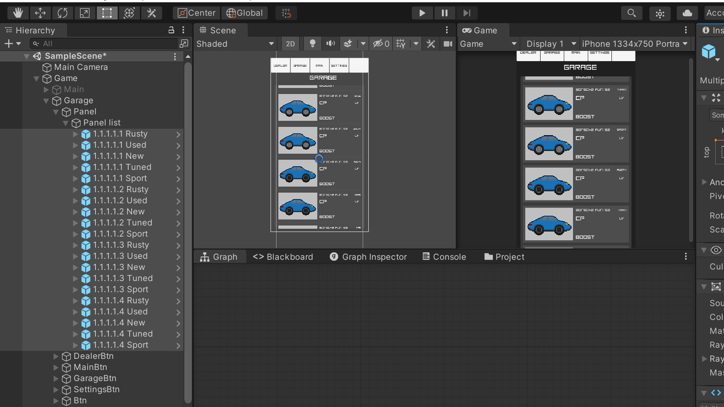
Task: Switch to the Blackboard tab
Action: pyautogui.click(x=283, y=257)
